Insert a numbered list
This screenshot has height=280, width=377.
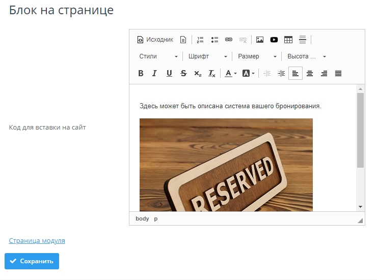pyautogui.click(x=200, y=40)
